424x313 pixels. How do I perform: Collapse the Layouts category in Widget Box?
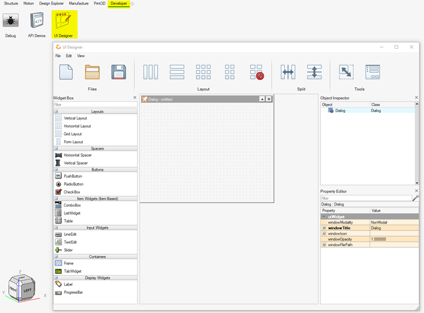(57, 112)
